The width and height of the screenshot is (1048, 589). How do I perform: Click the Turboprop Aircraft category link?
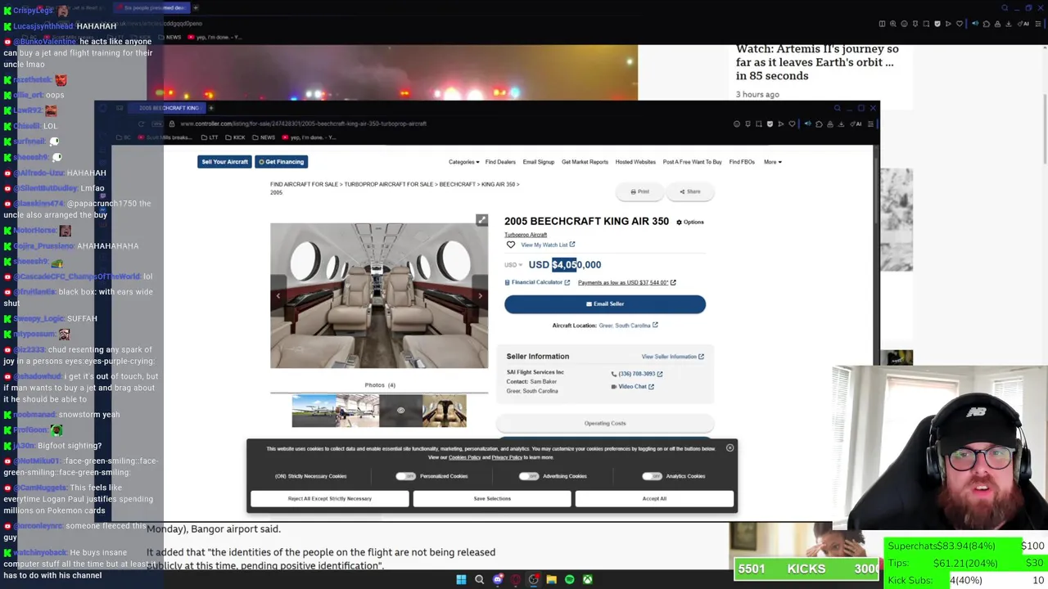pyautogui.click(x=526, y=235)
